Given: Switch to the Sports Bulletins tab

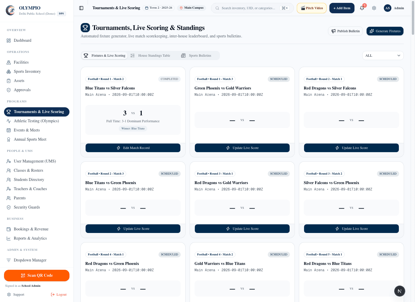Looking at the screenshot, I should click(x=196, y=56).
